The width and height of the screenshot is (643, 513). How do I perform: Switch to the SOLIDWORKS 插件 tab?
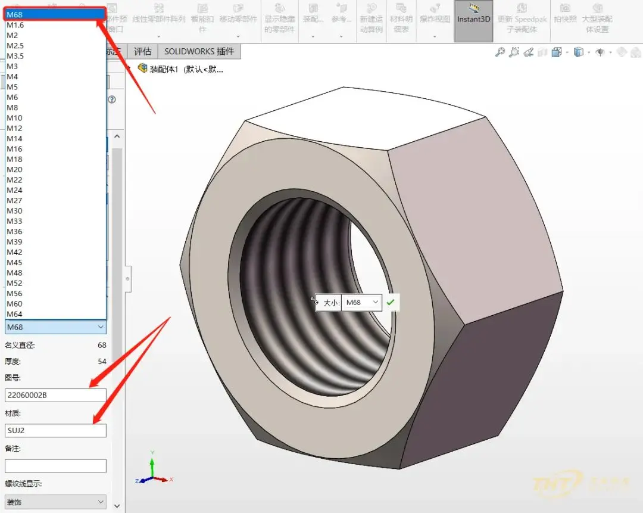(199, 51)
